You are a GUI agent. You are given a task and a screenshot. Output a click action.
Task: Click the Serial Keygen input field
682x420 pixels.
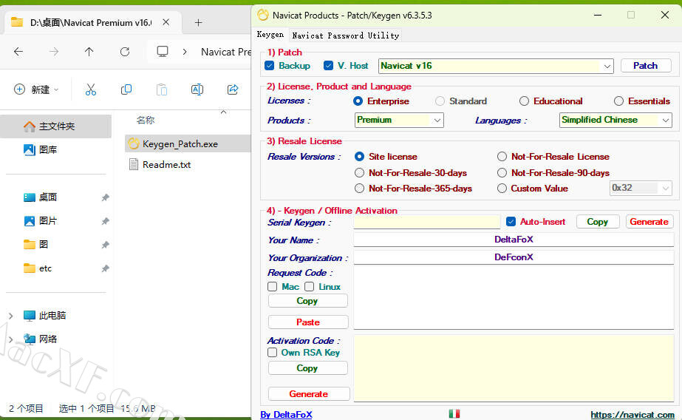(x=426, y=222)
